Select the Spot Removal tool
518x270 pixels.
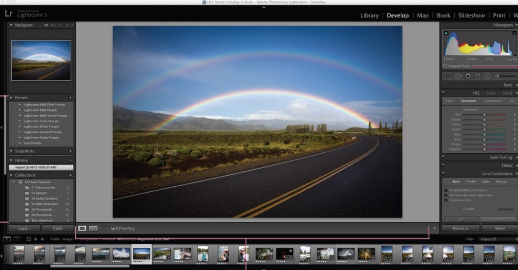coord(458,76)
